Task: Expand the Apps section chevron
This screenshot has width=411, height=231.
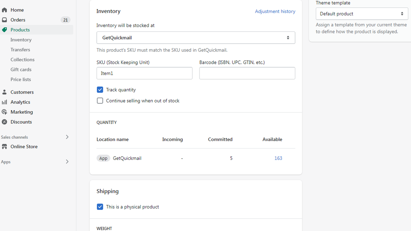Action: point(67,162)
